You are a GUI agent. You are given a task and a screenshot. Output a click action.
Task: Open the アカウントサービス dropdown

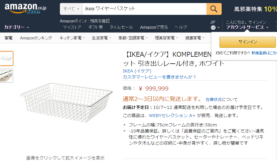[247, 27]
